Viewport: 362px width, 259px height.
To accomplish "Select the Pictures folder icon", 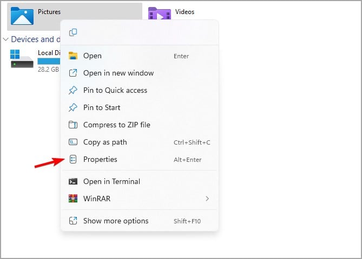I will [x=22, y=16].
